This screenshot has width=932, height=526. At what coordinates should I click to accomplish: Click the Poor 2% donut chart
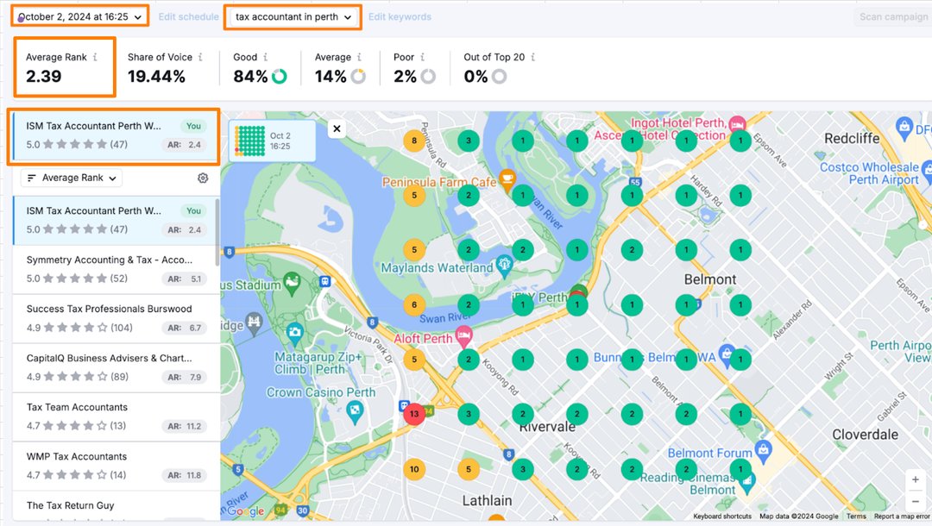(428, 77)
